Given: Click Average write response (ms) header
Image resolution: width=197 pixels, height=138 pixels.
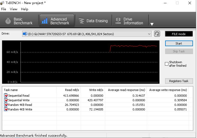Looking at the screenshot, I should (x=168, y=90).
